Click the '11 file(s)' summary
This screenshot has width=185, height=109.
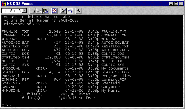click(x=31, y=94)
